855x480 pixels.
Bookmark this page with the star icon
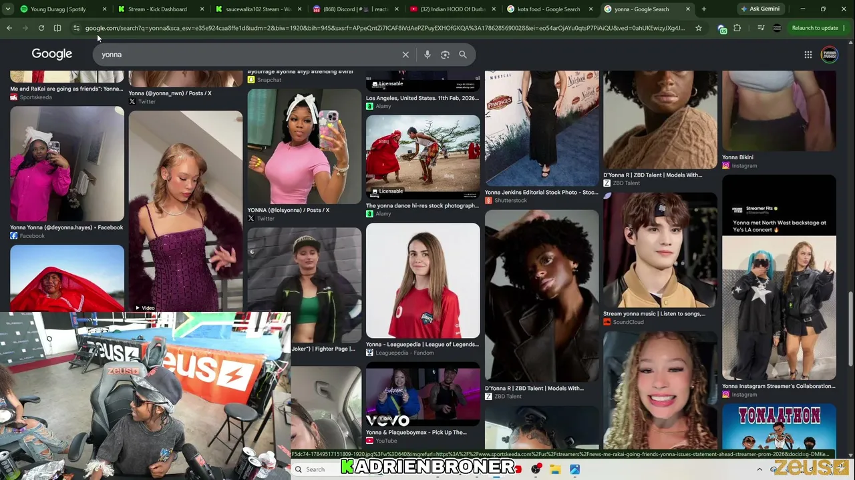pos(699,28)
